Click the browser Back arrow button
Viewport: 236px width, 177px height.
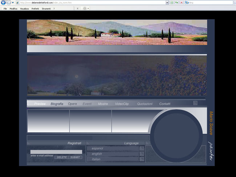click(x=3, y=3)
